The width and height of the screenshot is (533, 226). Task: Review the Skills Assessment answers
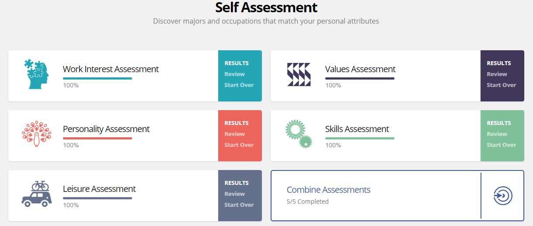click(497, 134)
